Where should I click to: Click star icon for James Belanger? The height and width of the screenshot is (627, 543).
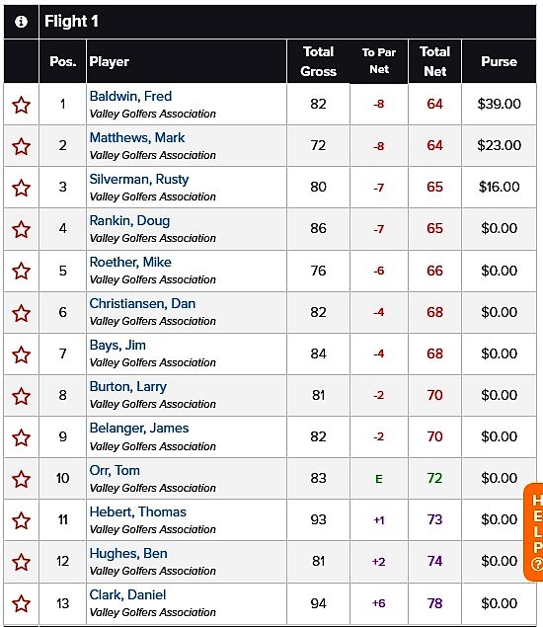tap(21, 437)
